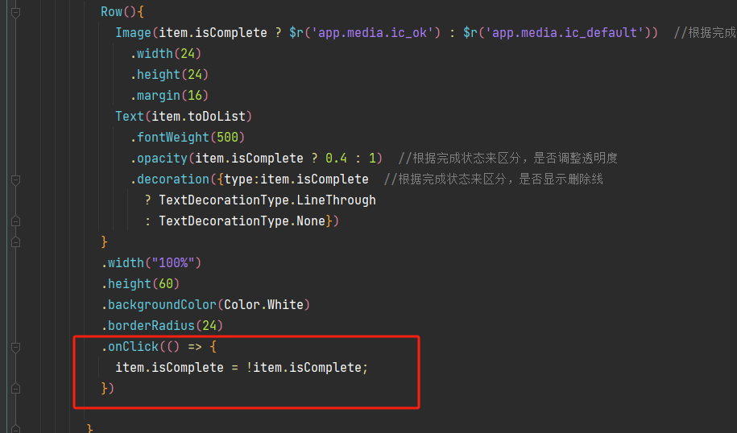Collapse the Row() block fold marker
The height and width of the screenshot is (433, 737).
[15, 13]
